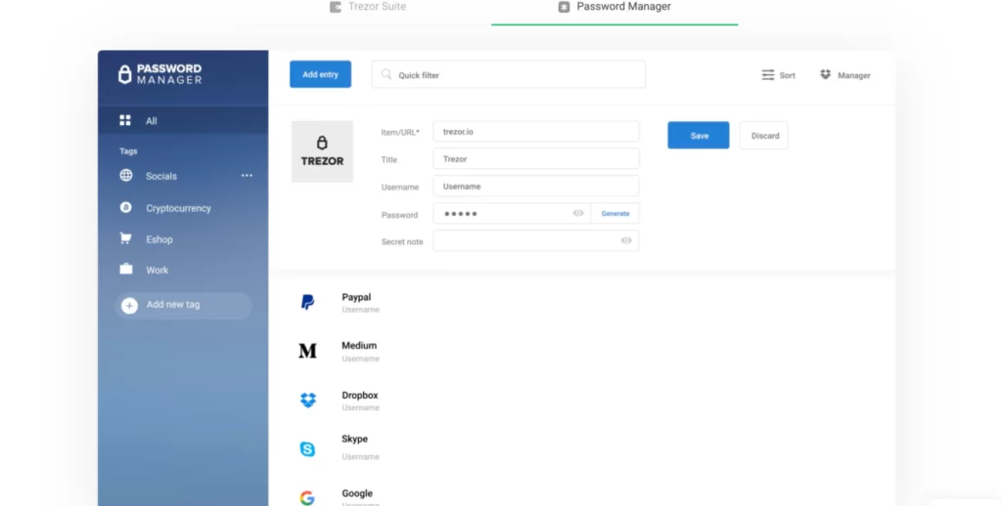Click the grid icon next to All
Screen dimensions: 1002x506
(x=125, y=120)
